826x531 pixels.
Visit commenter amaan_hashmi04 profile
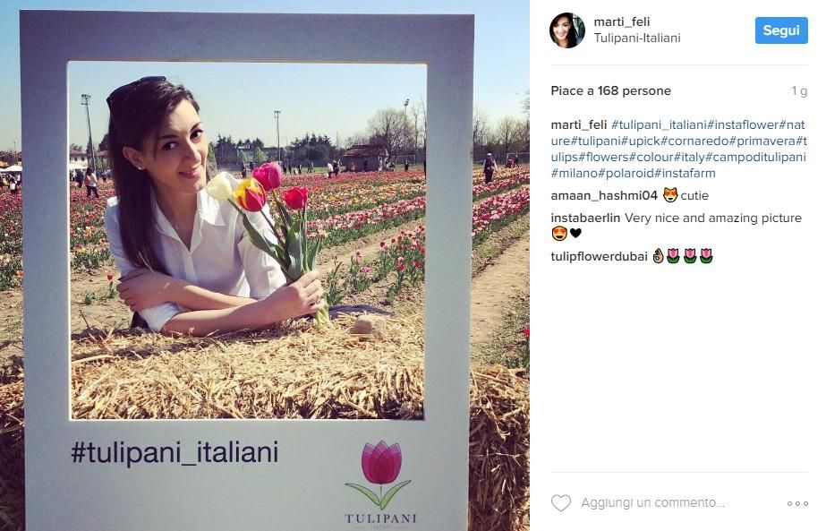604,195
